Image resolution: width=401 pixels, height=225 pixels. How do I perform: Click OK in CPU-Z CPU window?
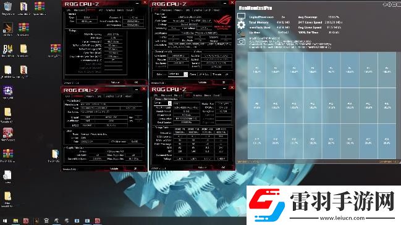[x=224, y=83]
